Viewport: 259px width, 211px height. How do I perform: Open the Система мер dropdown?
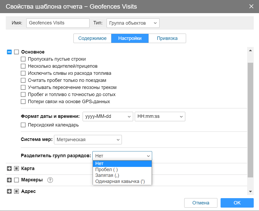point(88,140)
